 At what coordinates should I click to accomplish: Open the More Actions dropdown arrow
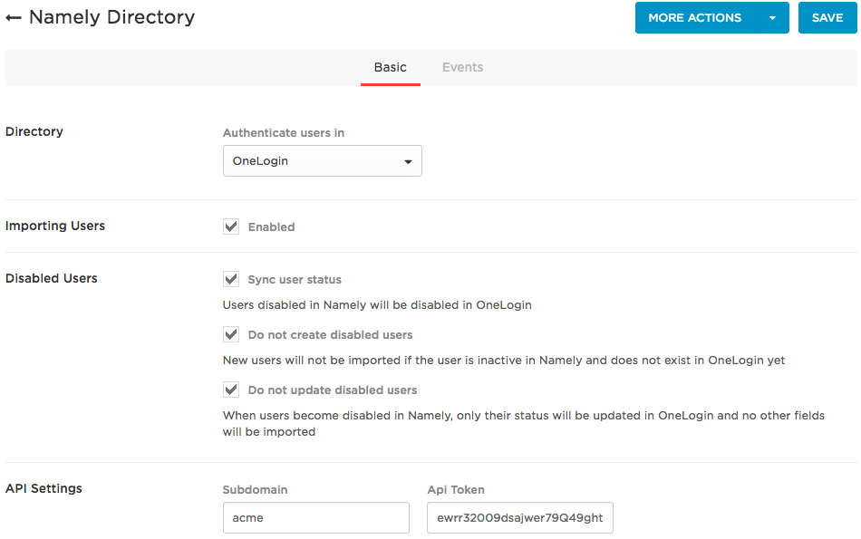(x=772, y=17)
